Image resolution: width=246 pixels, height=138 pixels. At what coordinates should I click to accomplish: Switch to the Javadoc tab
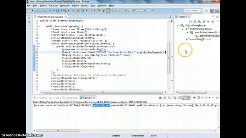55,98
